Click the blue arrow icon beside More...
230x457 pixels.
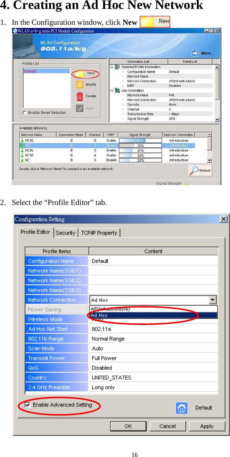[x=195, y=53]
